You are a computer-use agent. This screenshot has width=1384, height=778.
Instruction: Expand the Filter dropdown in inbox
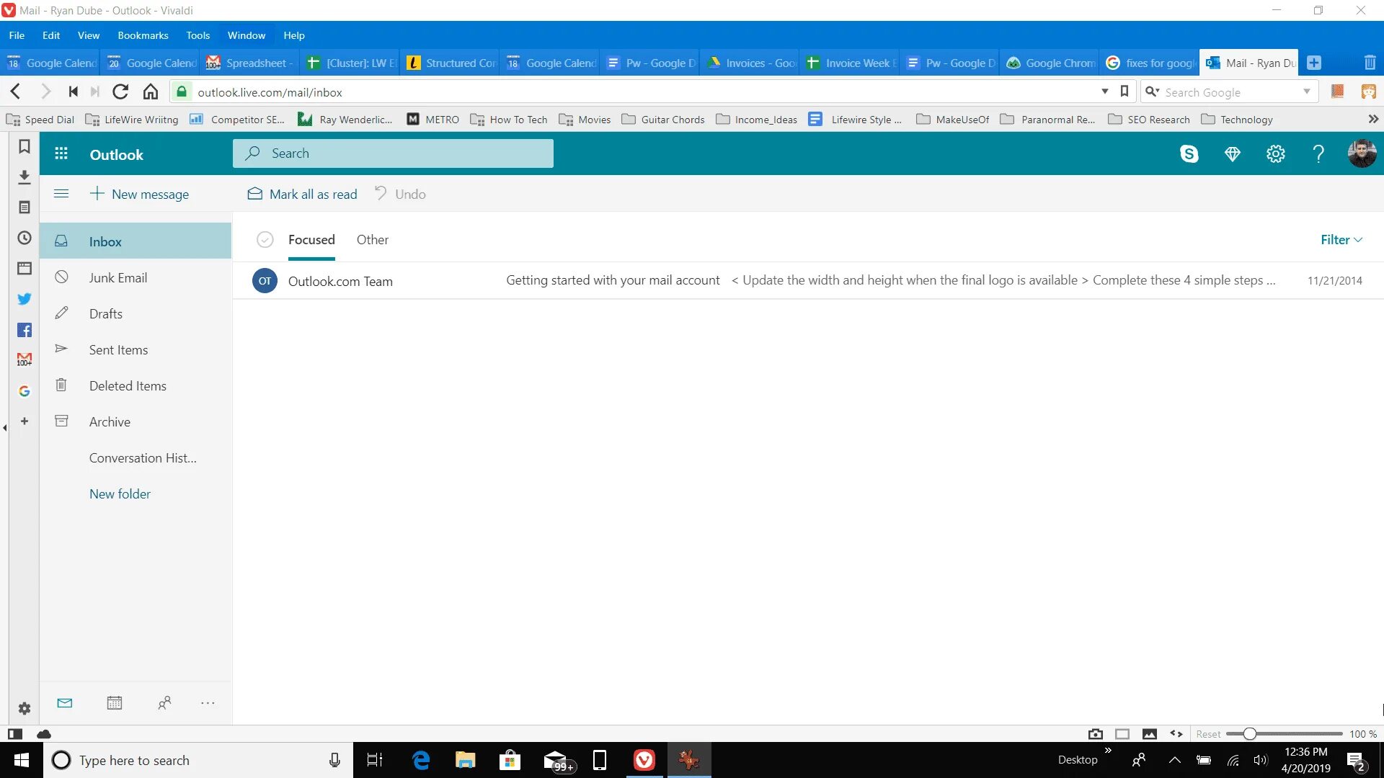(x=1341, y=239)
